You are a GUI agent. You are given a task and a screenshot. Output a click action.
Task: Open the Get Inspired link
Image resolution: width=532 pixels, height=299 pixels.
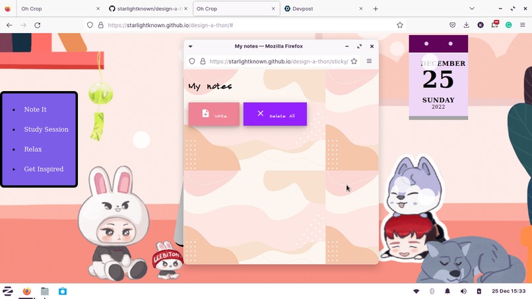[x=44, y=169]
